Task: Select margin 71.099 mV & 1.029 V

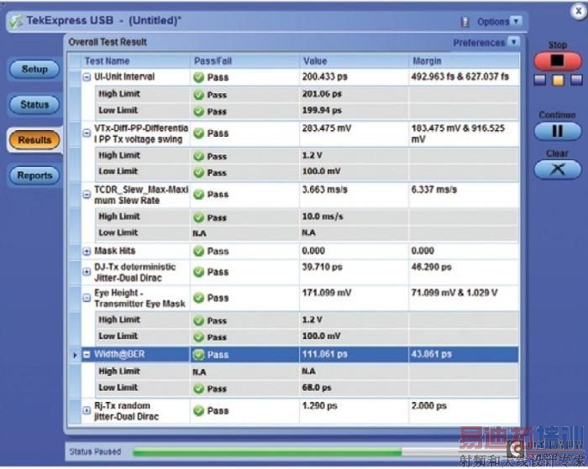Action: tap(454, 293)
